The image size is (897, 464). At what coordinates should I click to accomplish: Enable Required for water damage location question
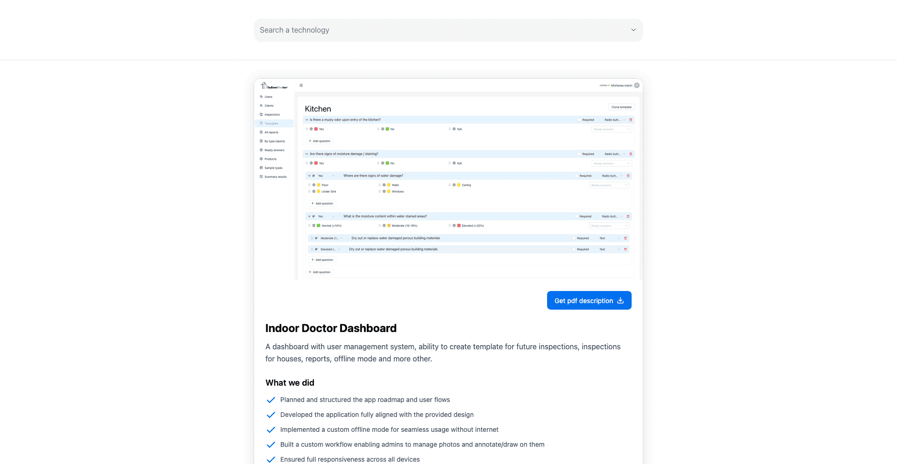[x=577, y=176]
